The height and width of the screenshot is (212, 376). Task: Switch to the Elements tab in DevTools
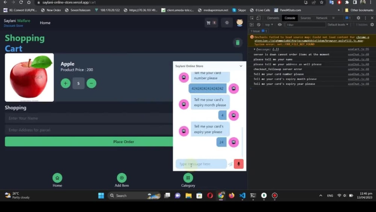pyautogui.click(x=273, y=18)
